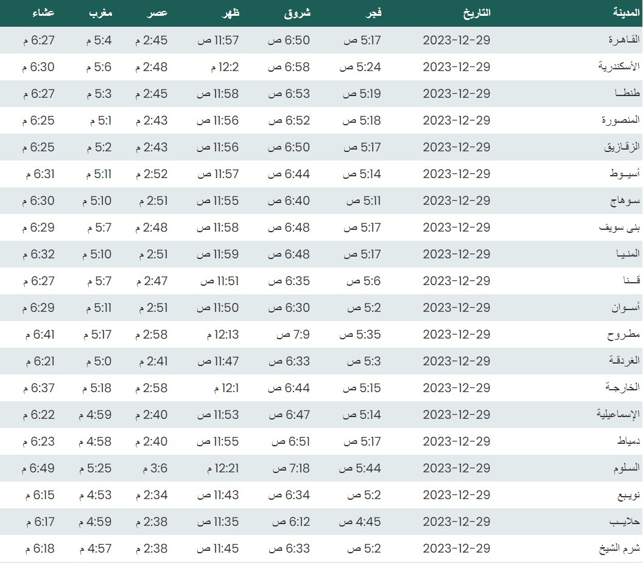Screen dimensions: 643x563
Task: Click Isha time 6:37 م for الخارجة
Action: [x=39, y=388]
